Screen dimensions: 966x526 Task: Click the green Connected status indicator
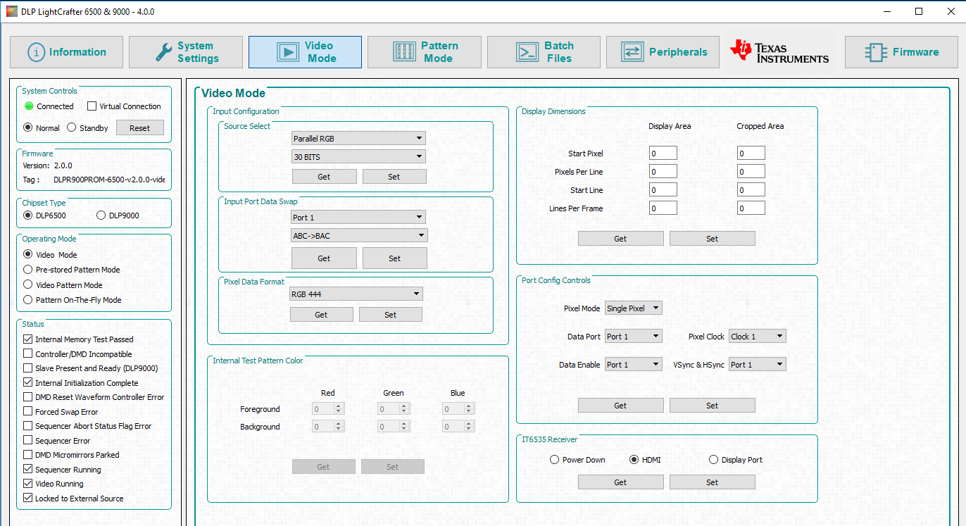(x=29, y=106)
